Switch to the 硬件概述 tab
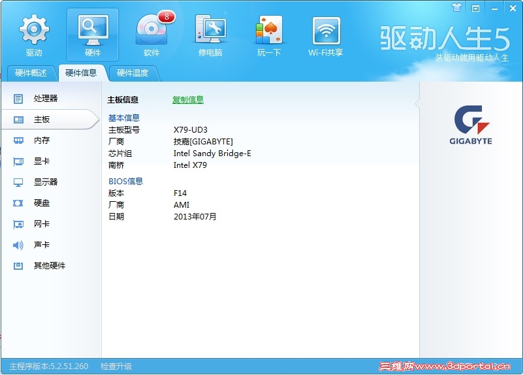Image resolution: width=523 pixels, height=375 pixels. pyautogui.click(x=31, y=73)
